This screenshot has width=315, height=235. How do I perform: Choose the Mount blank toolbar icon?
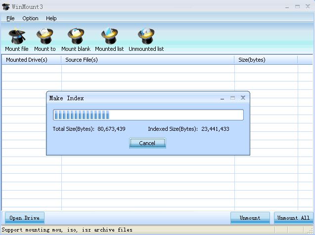76,36
